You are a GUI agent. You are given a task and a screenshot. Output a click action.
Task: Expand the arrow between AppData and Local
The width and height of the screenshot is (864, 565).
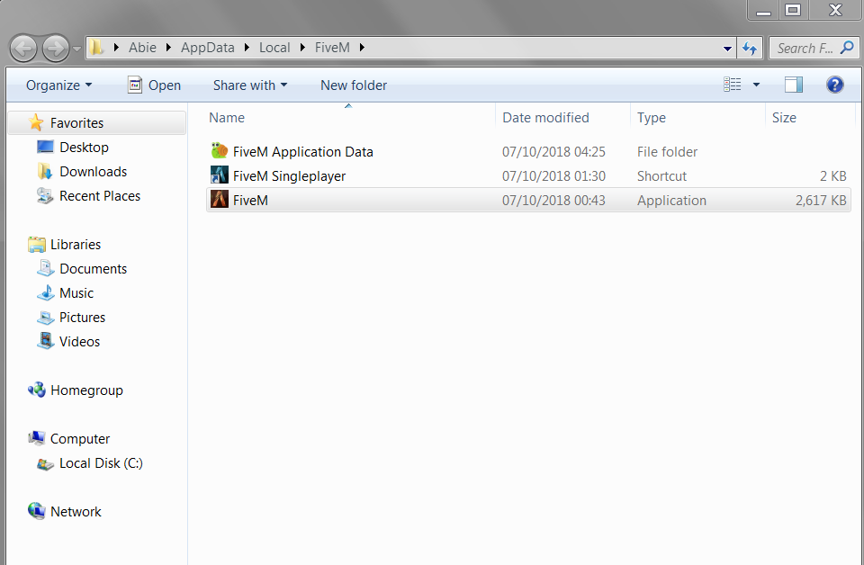[x=247, y=48]
